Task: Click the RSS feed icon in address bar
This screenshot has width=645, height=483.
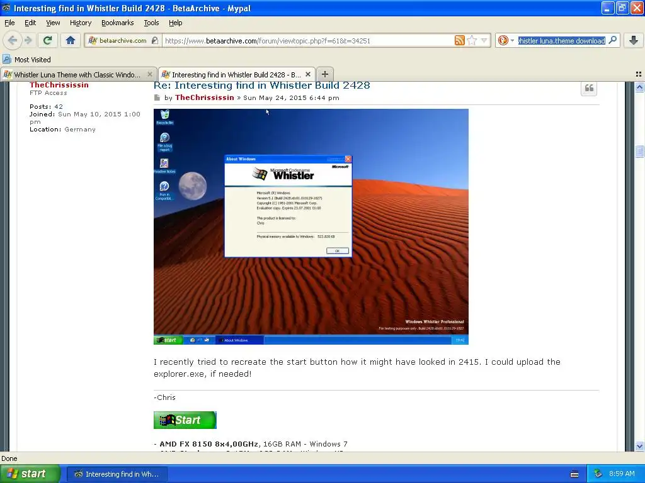Action: pos(459,40)
